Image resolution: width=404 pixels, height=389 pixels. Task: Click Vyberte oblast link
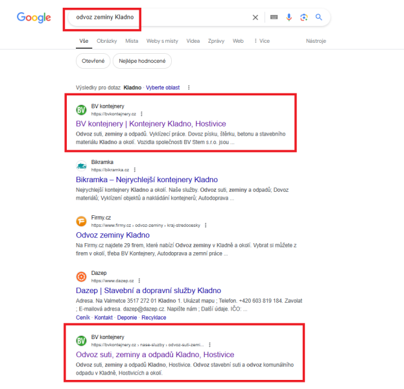[163, 88]
